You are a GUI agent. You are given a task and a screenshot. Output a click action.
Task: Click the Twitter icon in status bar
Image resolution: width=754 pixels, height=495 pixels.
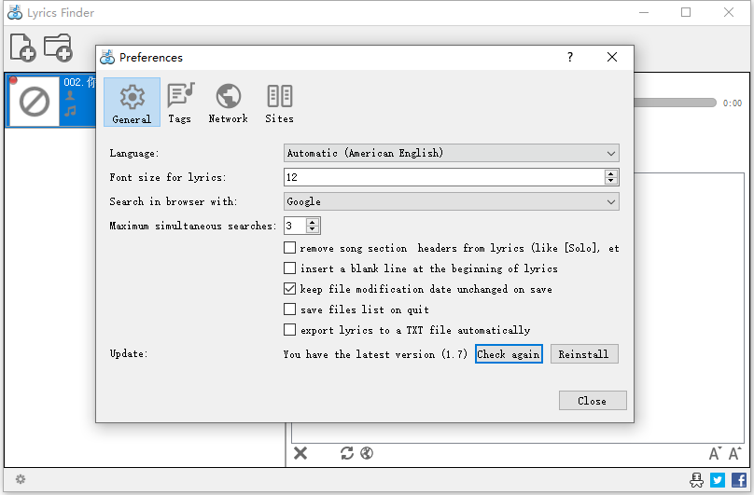coord(718,480)
